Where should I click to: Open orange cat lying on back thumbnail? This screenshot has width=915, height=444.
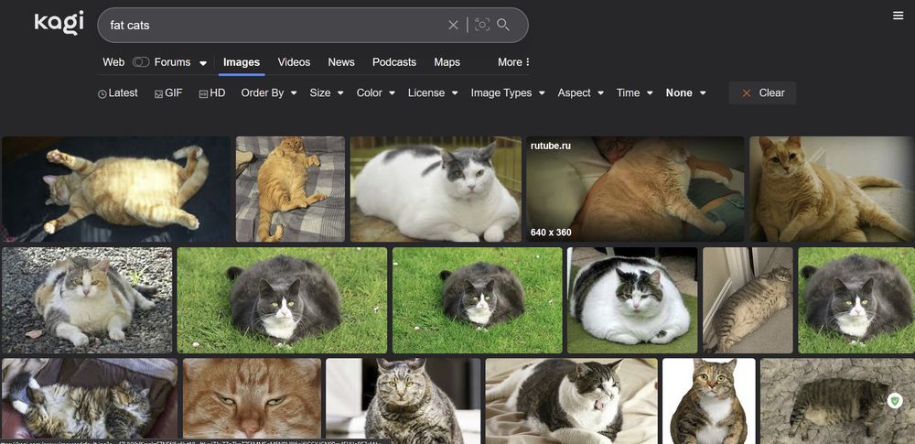tap(116, 189)
